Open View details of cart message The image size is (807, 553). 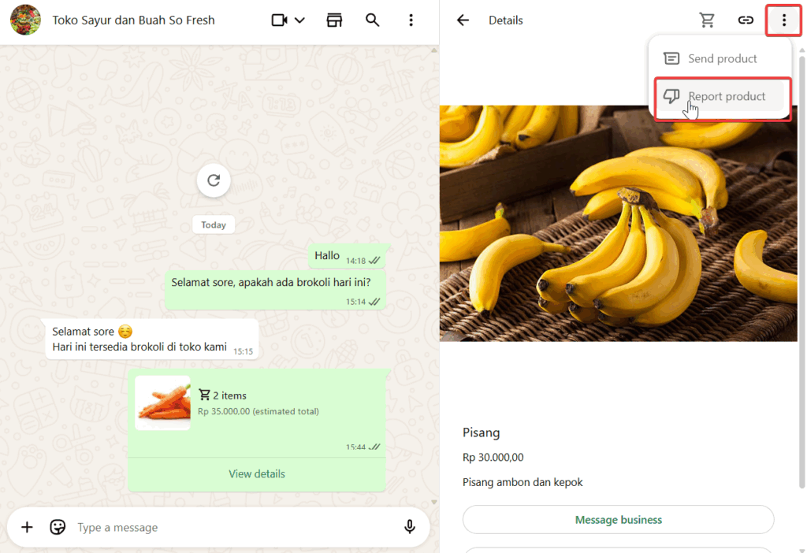point(257,474)
